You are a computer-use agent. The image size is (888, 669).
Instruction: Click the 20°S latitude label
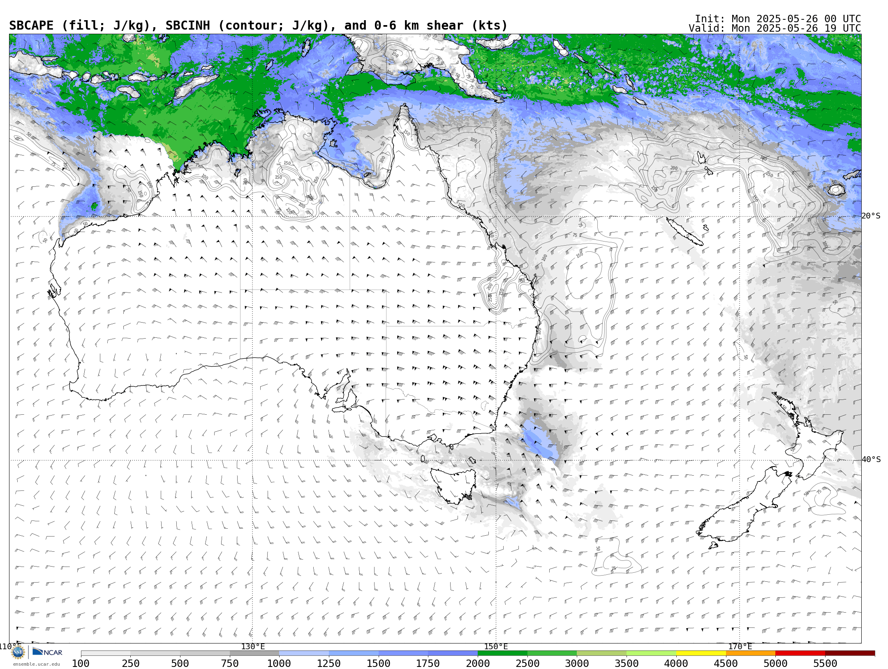coord(871,216)
